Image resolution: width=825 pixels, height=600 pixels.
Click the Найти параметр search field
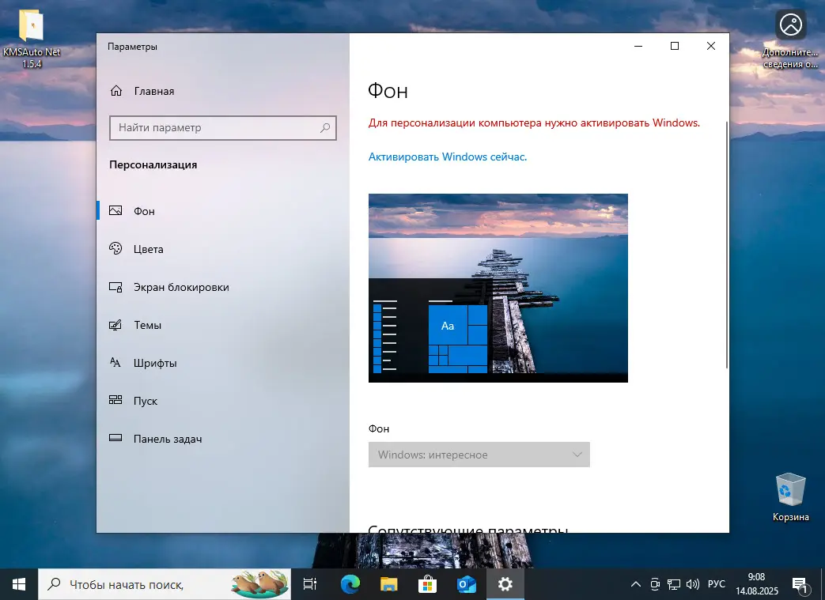[x=222, y=127]
